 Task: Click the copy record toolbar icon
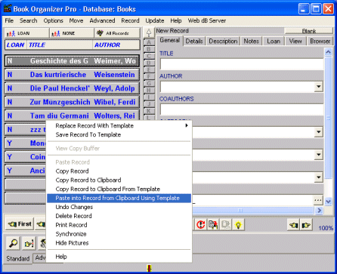[x=213, y=224]
